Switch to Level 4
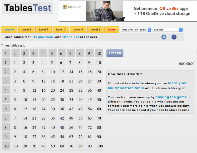 tap(78, 30)
